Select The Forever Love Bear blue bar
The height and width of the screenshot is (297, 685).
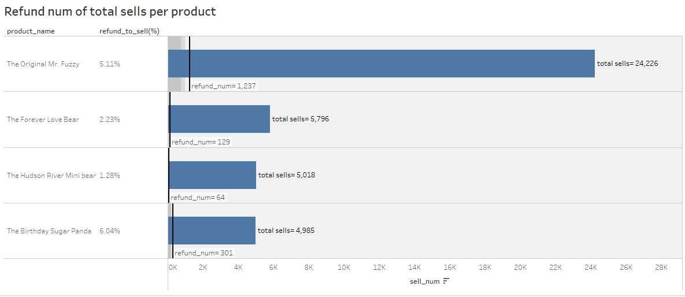(x=219, y=119)
